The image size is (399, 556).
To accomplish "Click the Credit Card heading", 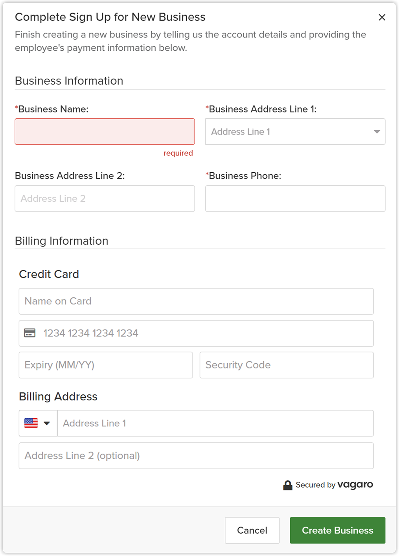I will point(49,274).
